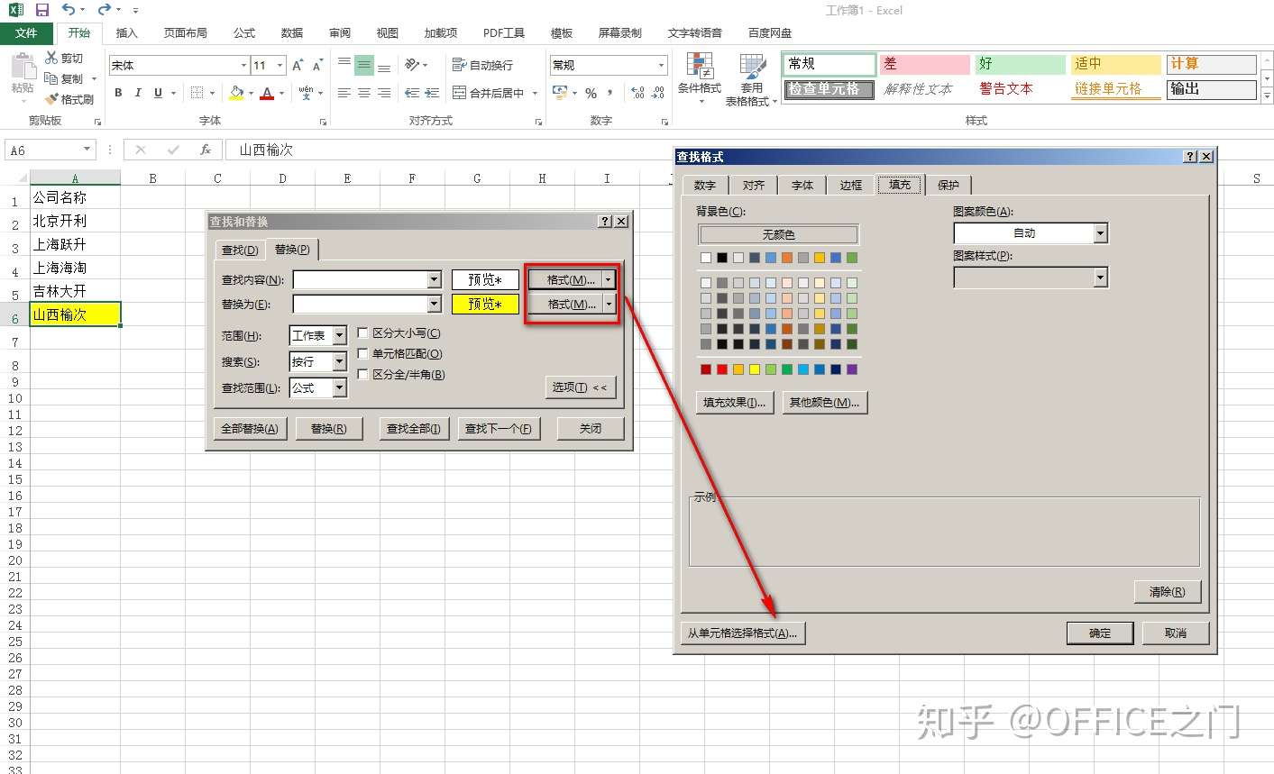Click the Wrap Text (自动换行) button

click(x=482, y=65)
